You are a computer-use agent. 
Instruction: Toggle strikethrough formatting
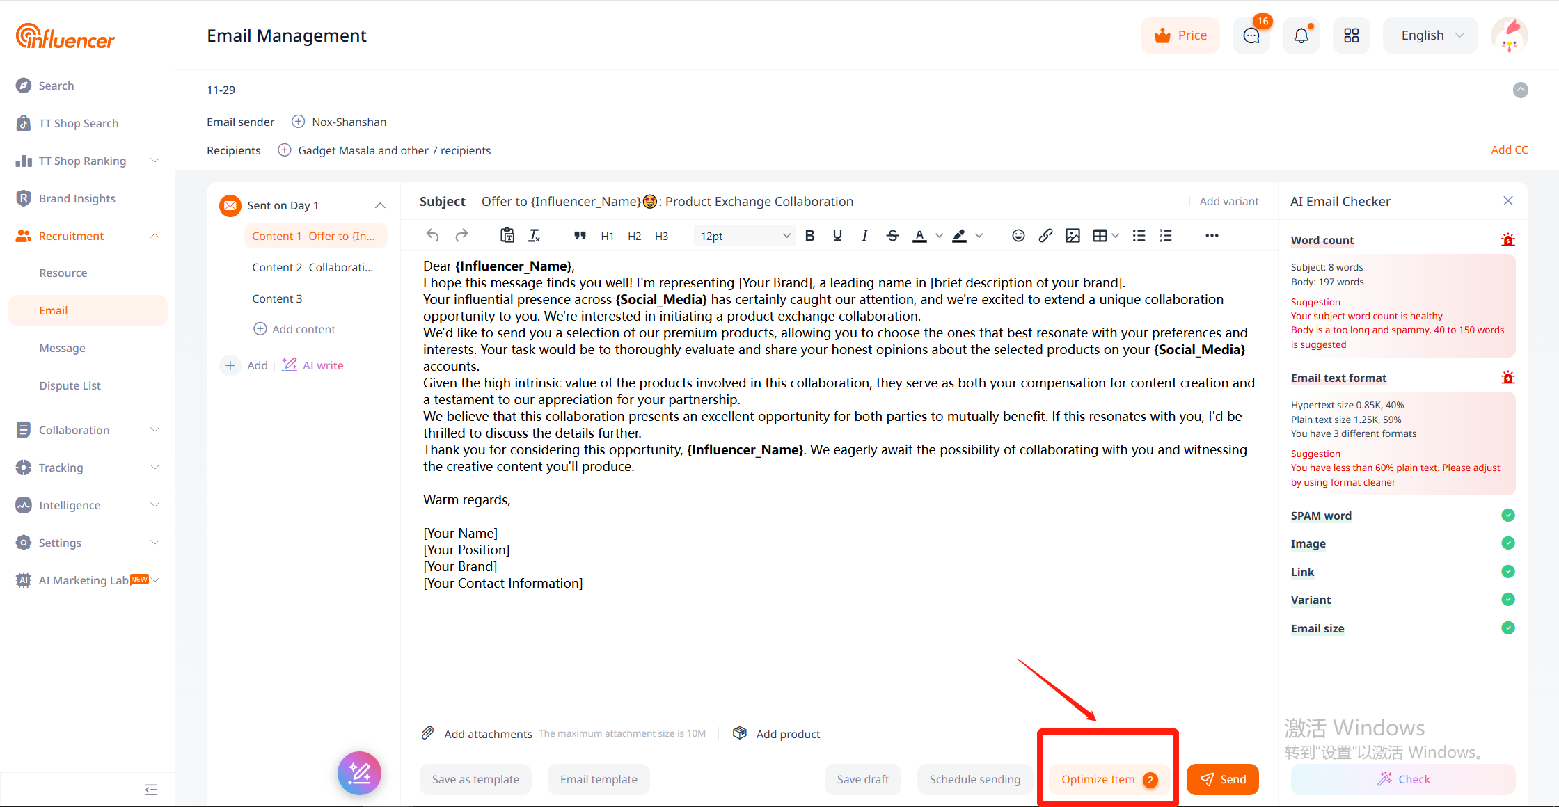click(x=892, y=236)
